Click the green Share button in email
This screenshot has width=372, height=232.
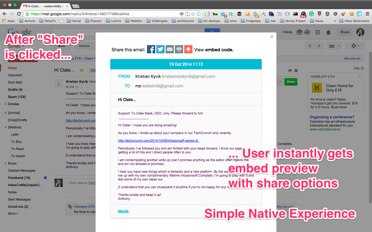[291, 82]
